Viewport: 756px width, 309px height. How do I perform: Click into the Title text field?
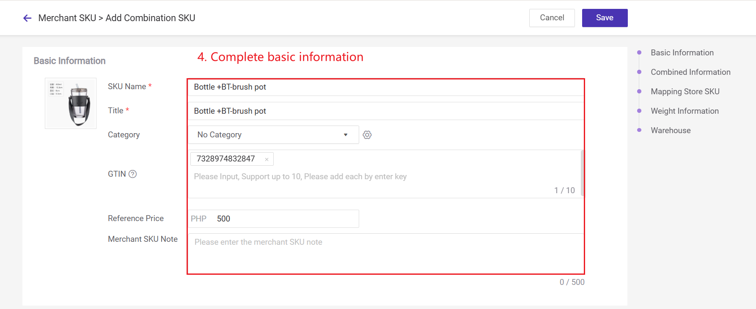[x=385, y=111]
